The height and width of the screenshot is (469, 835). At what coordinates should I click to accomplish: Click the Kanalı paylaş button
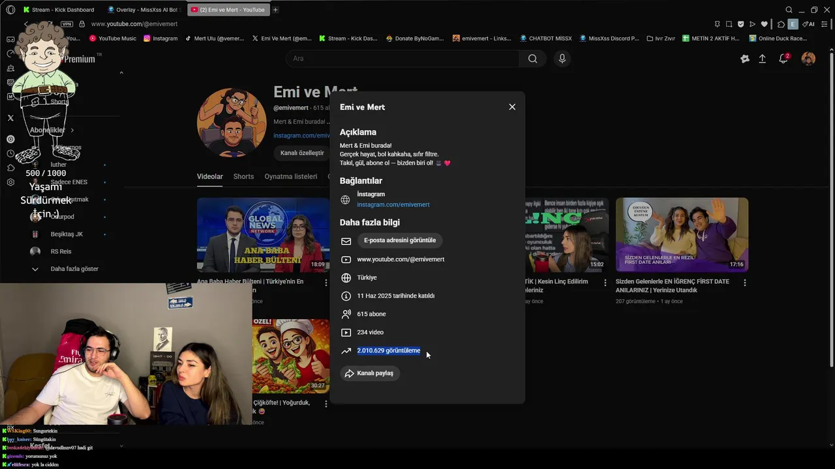click(x=370, y=373)
